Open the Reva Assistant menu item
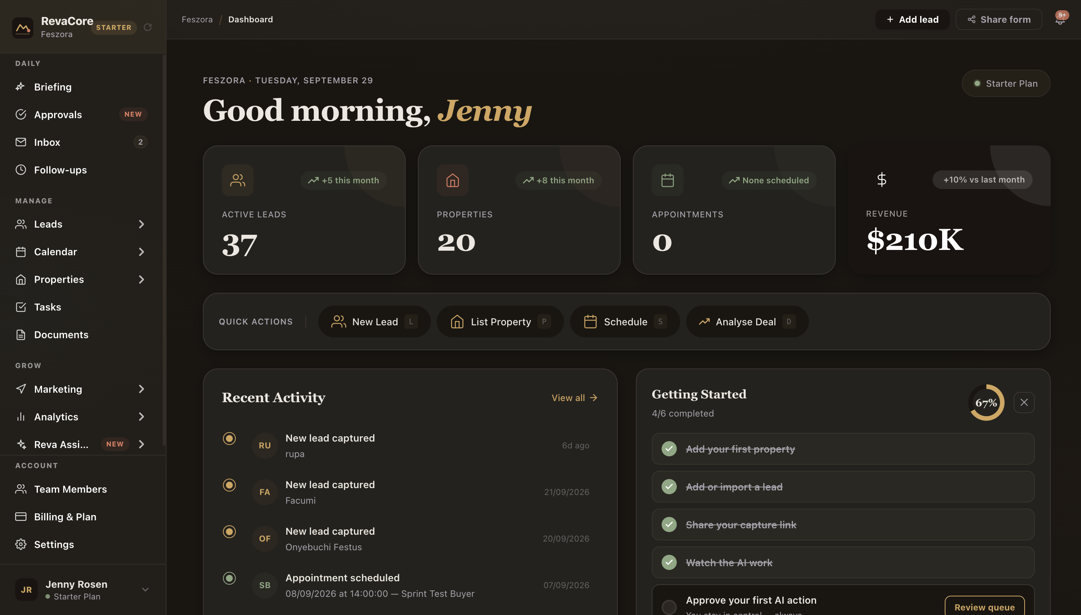This screenshot has height=615, width=1081. coord(81,444)
